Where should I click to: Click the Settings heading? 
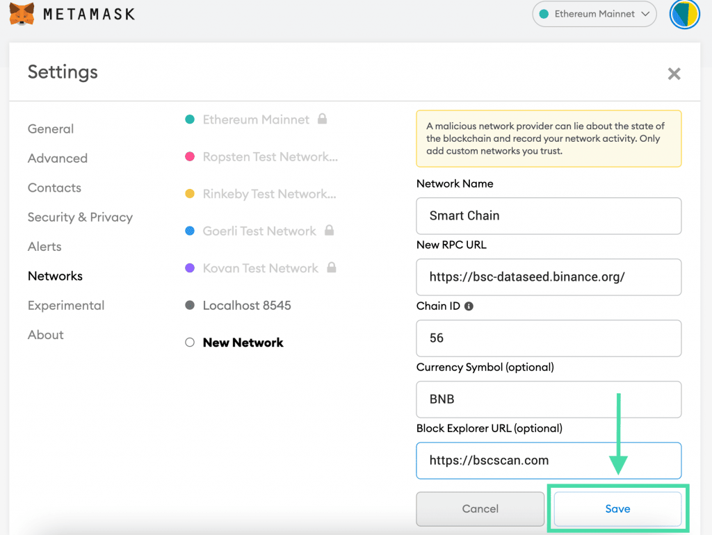click(x=63, y=72)
